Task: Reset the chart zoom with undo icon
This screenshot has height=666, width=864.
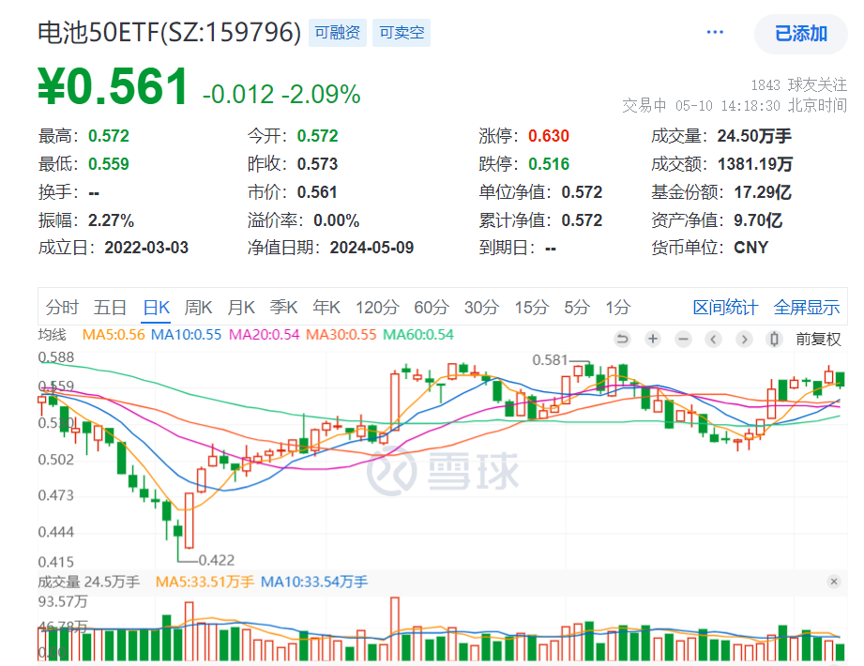Action: 622,340
